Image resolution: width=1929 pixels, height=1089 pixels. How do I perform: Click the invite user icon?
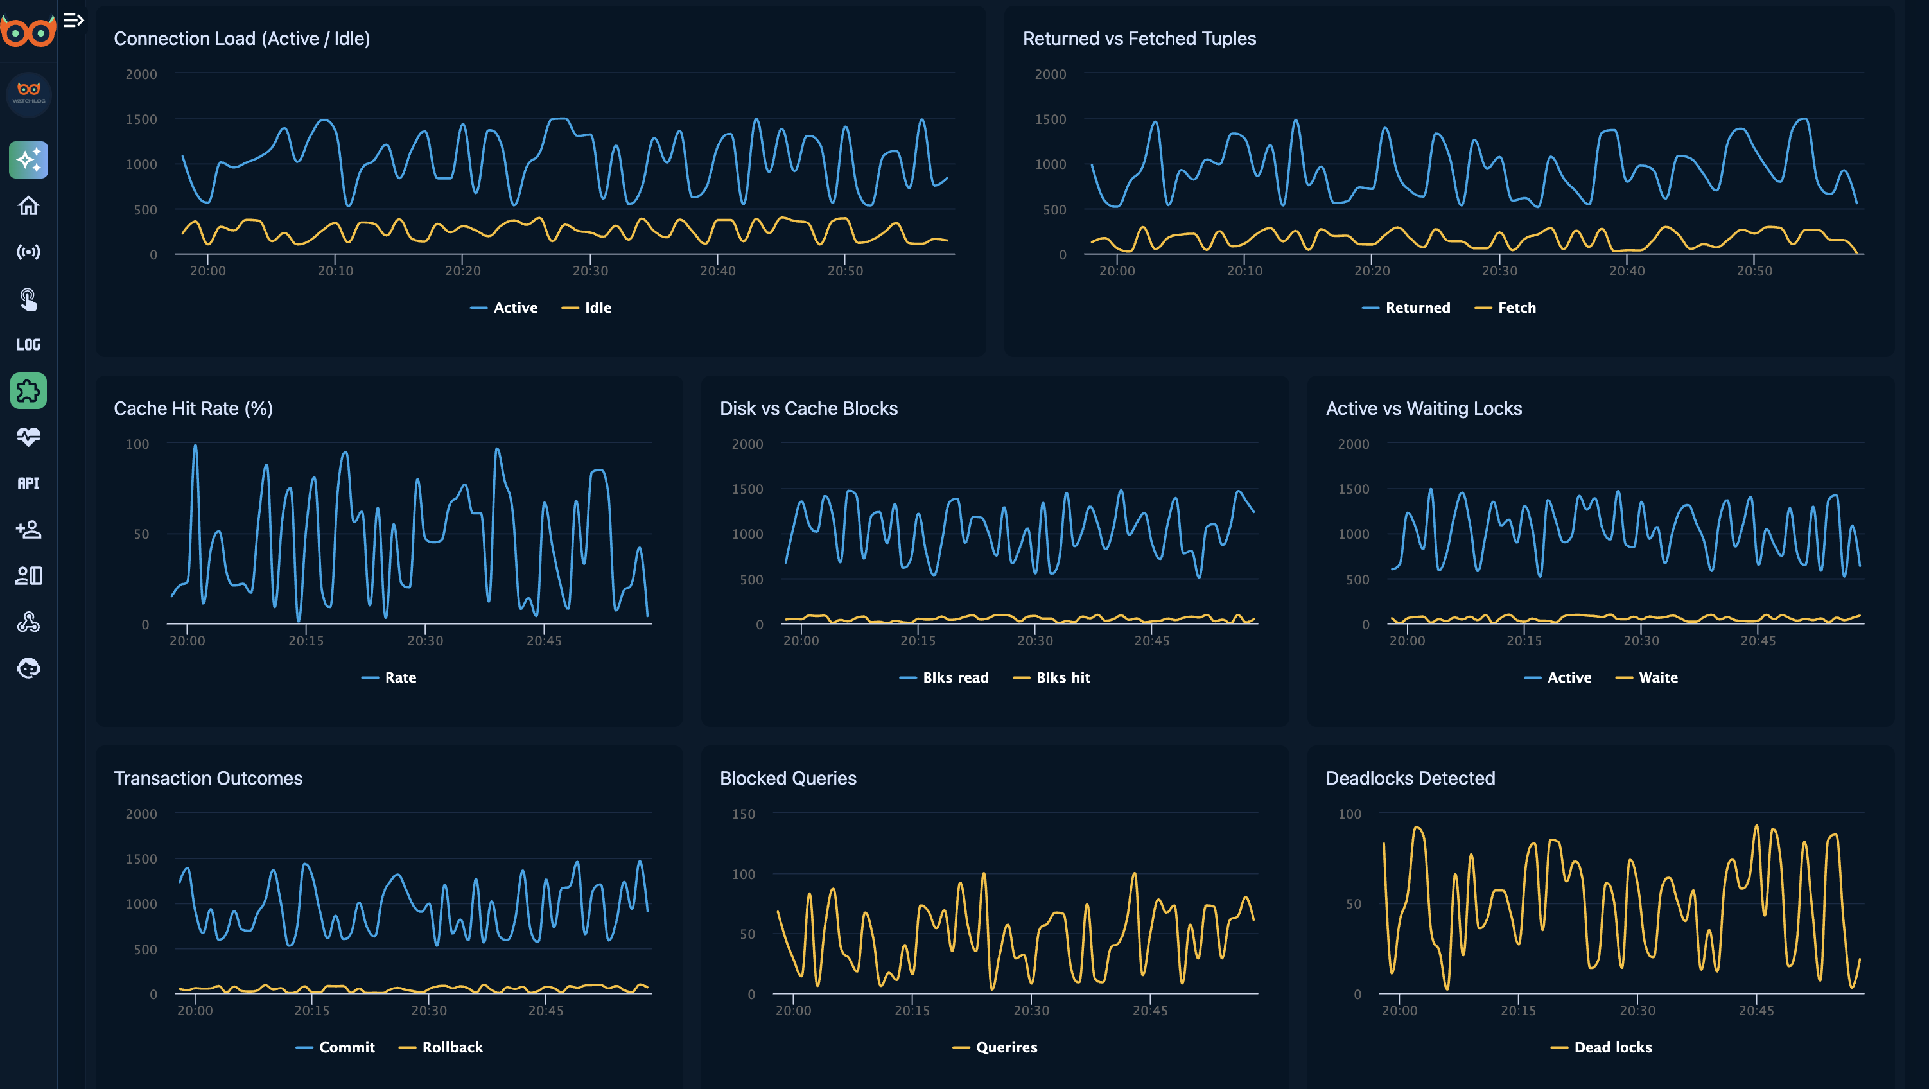coord(28,530)
